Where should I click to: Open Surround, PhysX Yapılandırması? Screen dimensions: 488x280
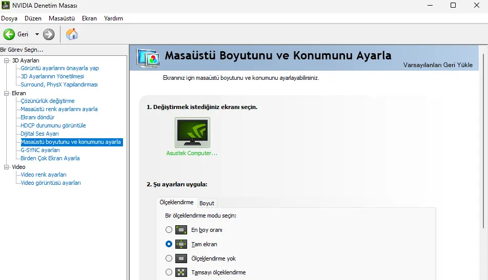(59, 84)
